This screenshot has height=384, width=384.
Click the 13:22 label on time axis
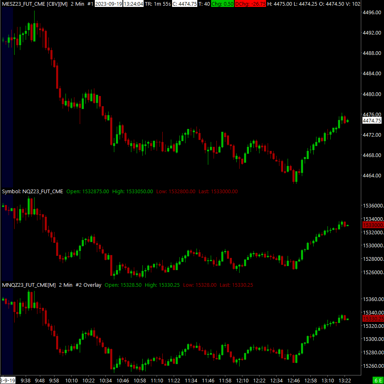tap(345, 381)
